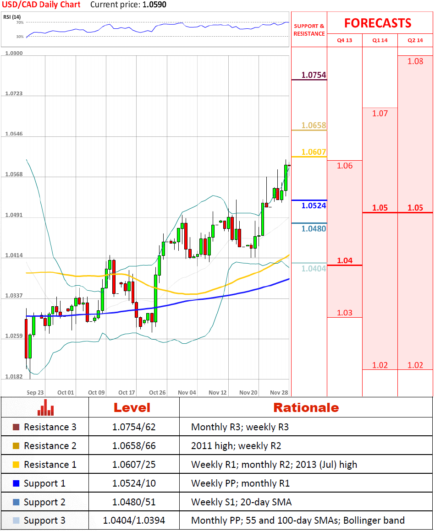Click the RSI (14) indicator label

(x=13, y=17)
